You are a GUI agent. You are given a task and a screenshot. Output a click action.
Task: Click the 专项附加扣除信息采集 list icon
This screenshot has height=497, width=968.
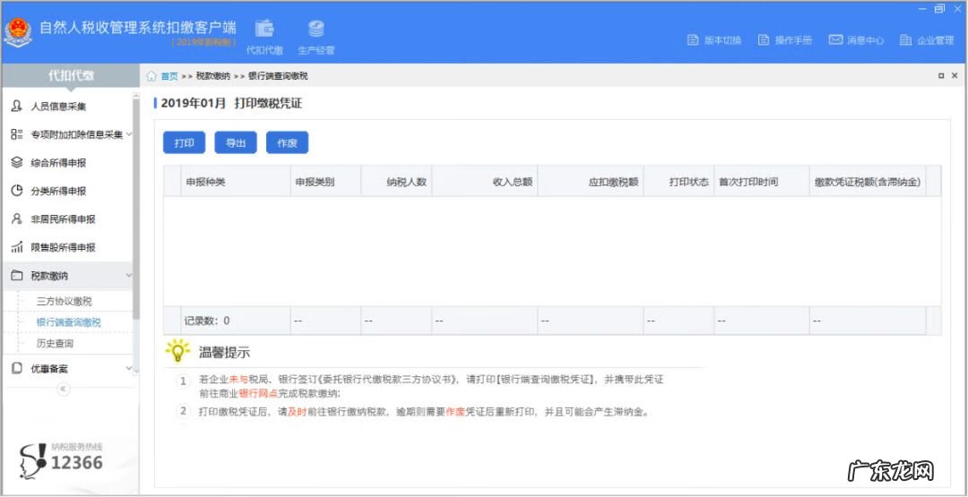(x=17, y=133)
